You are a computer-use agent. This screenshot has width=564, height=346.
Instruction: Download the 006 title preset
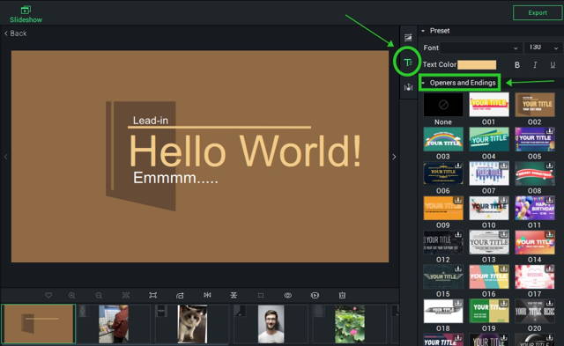[x=458, y=166]
